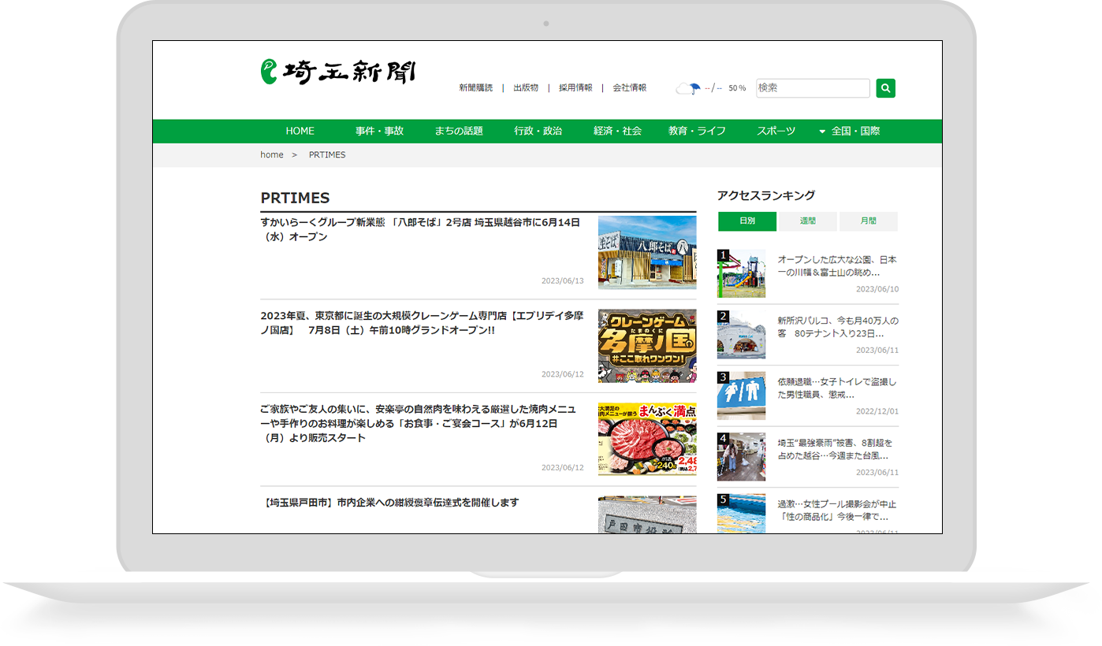Open ranking 1 article about 広大な公園
The height and width of the screenshot is (646, 1102).
837,265
